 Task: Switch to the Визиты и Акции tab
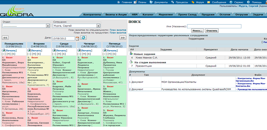click(x=116, y=15)
